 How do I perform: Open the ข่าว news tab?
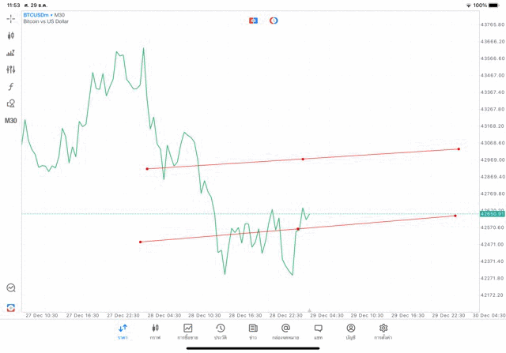point(253,331)
